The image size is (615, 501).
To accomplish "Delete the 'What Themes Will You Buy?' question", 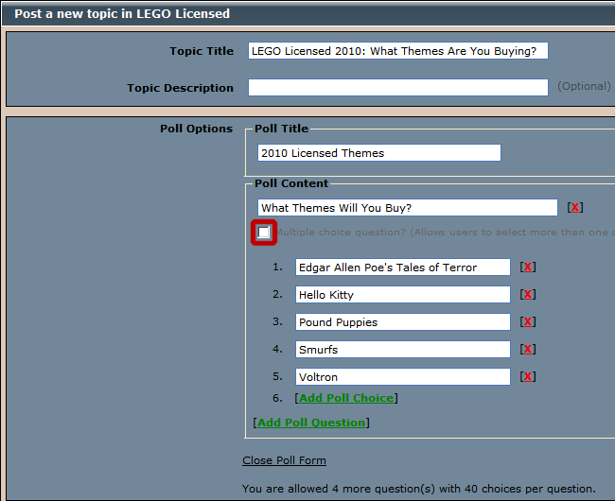I will 575,207.
